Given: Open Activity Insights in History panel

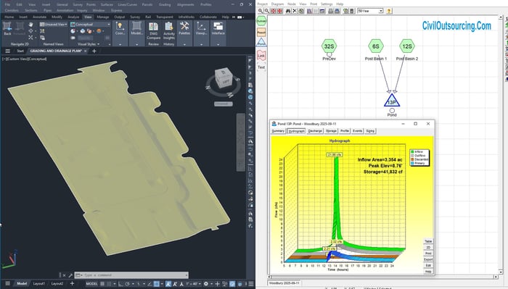Looking at the screenshot, I should coord(169,30).
